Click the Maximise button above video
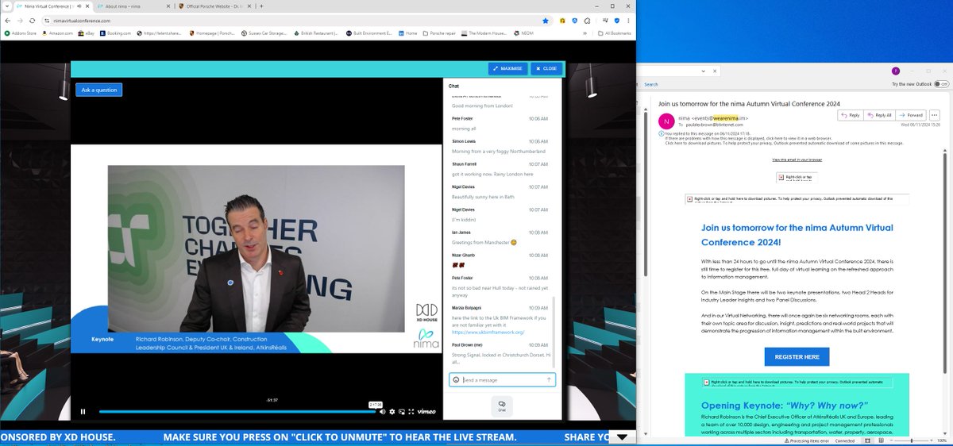 point(507,68)
